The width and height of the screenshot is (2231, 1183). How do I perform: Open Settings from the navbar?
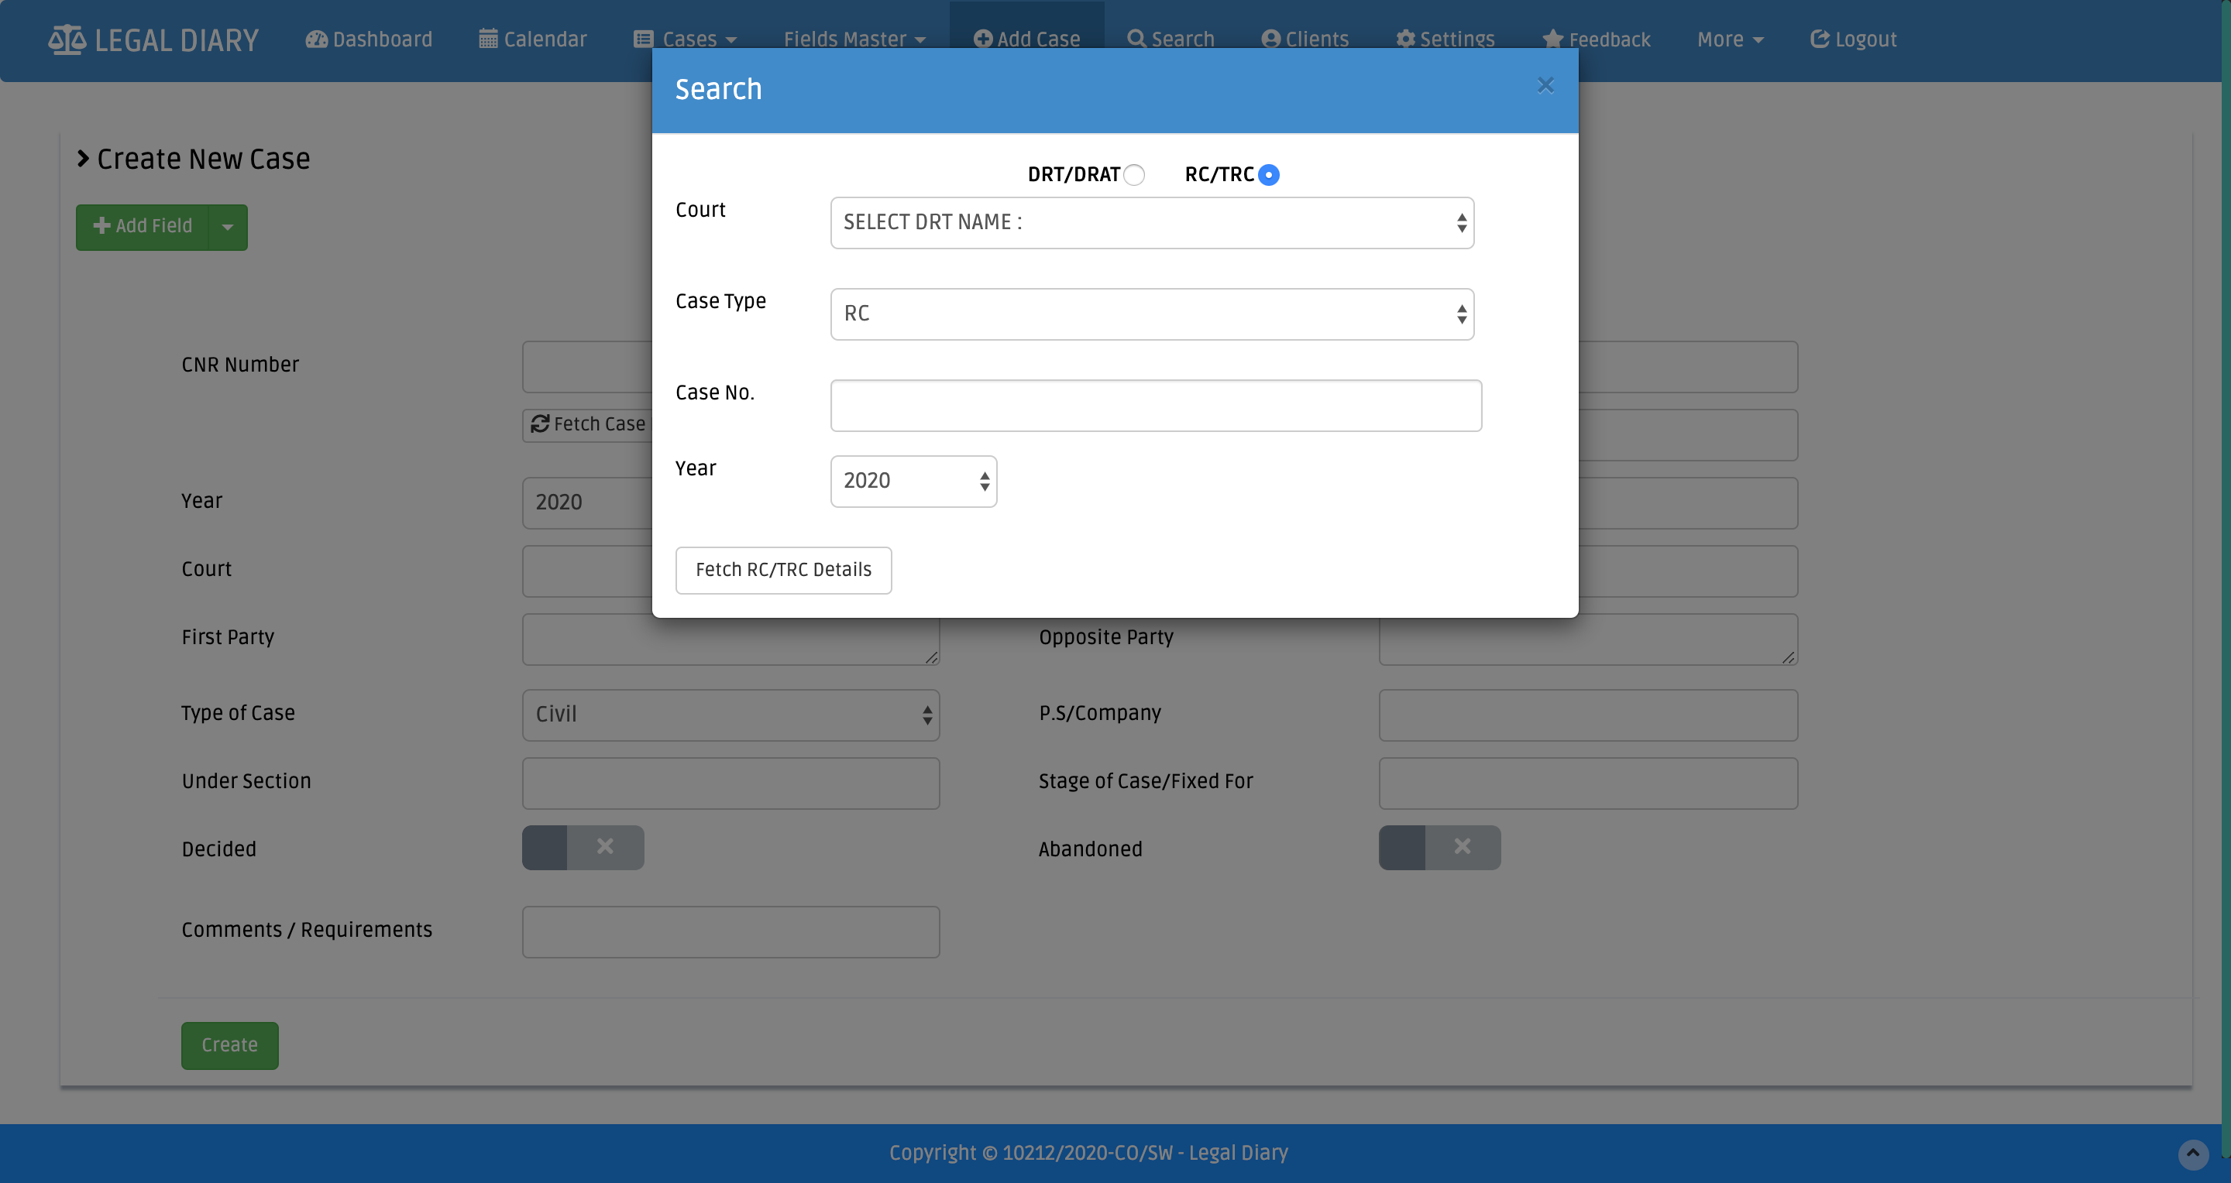pyautogui.click(x=1445, y=39)
